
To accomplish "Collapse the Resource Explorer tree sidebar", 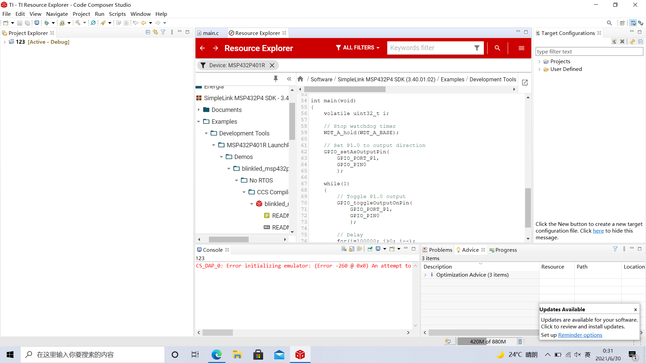I will click(x=289, y=79).
